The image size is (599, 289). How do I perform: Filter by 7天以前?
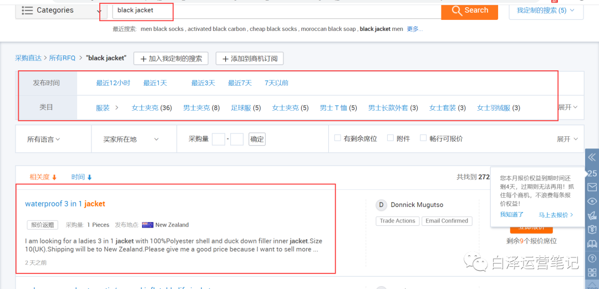point(277,83)
